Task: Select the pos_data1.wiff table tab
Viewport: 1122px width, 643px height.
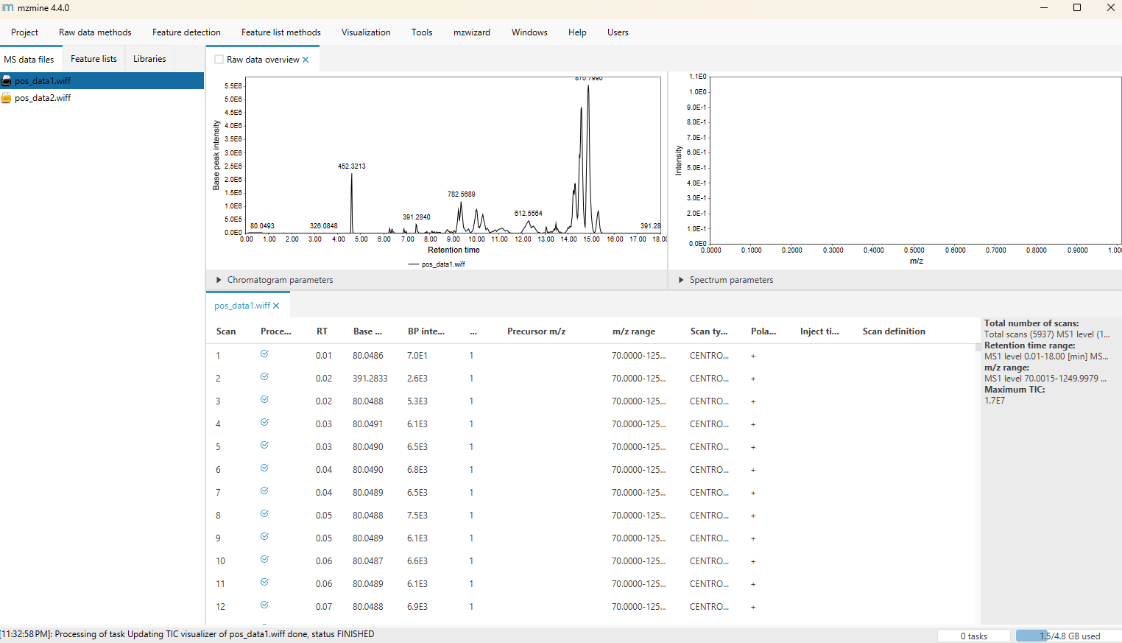Action: tap(242, 306)
